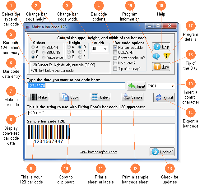
Task: Copy the bar code to clipboard
Action: (69, 97)
